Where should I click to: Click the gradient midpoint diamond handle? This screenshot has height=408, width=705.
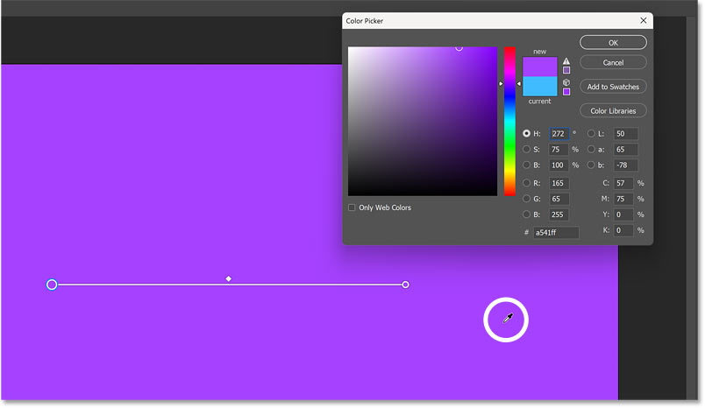pos(229,278)
